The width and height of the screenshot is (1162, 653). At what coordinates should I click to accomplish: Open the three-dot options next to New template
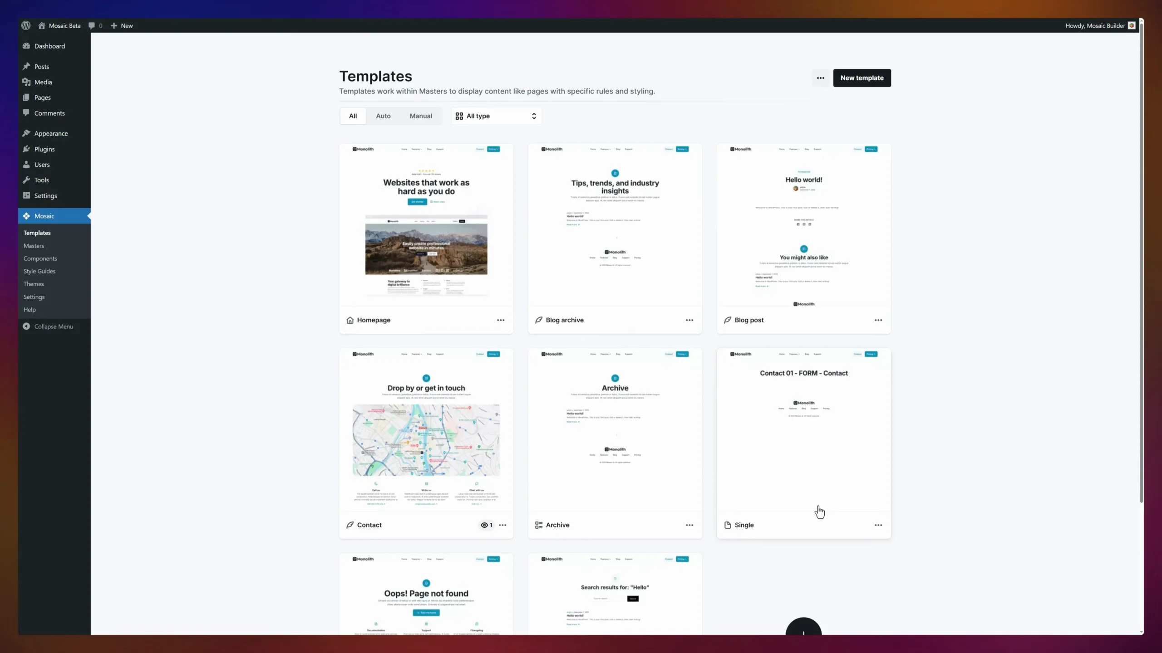[x=821, y=78]
